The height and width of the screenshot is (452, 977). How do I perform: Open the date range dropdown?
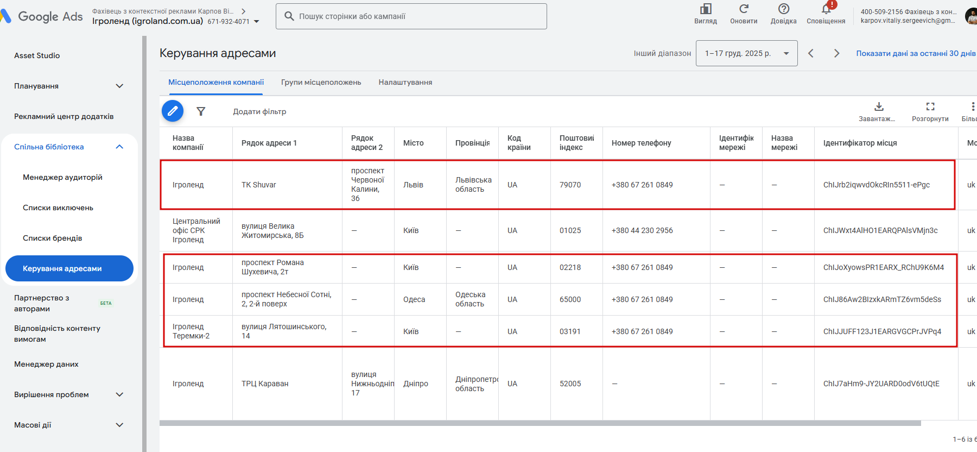(x=746, y=53)
